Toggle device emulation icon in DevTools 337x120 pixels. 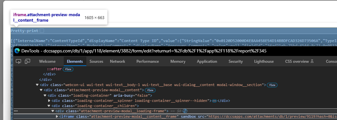[x=27, y=61]
